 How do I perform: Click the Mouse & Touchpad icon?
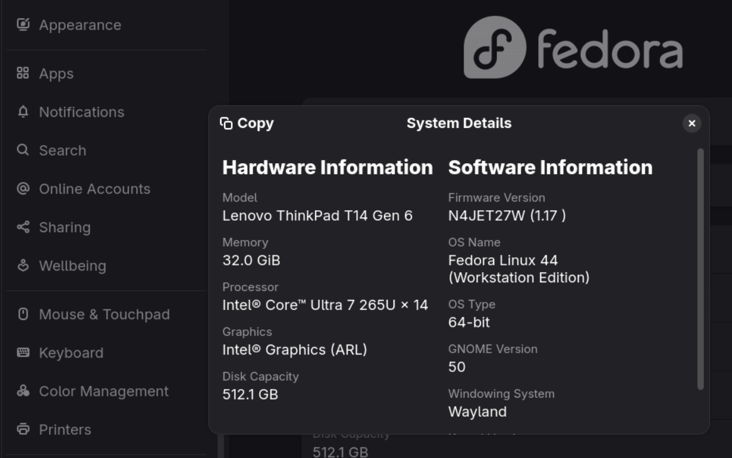tap(23, 314)
